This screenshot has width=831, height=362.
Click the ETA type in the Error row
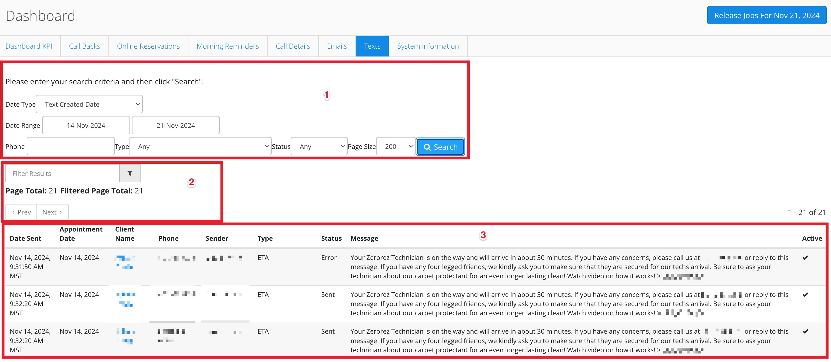[263, 257]
